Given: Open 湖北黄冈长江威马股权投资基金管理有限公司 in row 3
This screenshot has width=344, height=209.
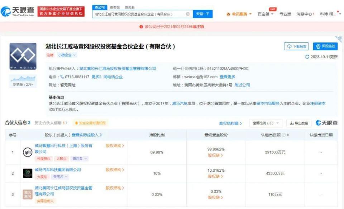Looking at the screenshot, I should 63,191.
